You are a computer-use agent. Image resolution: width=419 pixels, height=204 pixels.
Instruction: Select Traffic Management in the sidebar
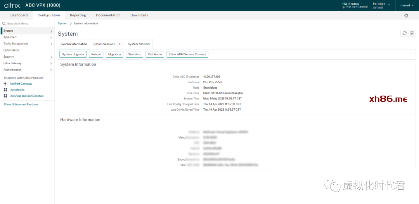point(27,44)
